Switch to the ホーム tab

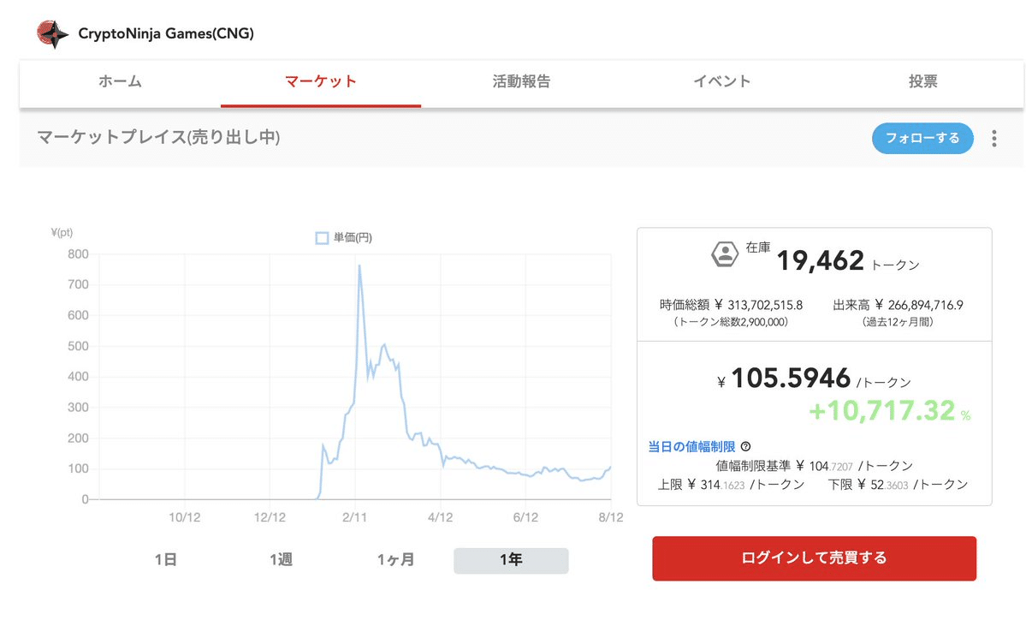coord(120,81)
